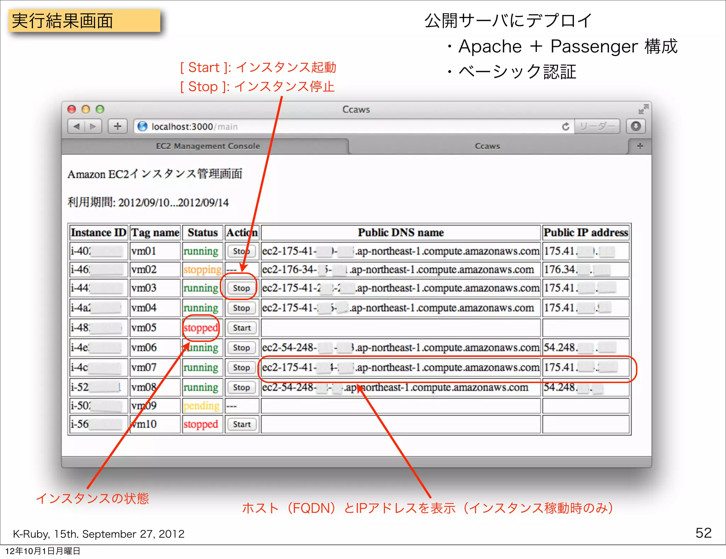Screen dimensions: 726x559
Task: Open the downloads button in toolbar
Action: click(636, 126)
